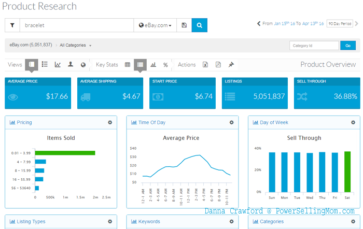Click the green 0.01 - 3.99 pricing bar
This screenshot has height=229, width=363.
coord(65,153)
